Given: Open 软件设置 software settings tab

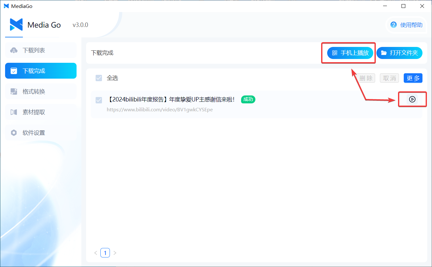Looking at the screenshot, I should coord(41,133).
